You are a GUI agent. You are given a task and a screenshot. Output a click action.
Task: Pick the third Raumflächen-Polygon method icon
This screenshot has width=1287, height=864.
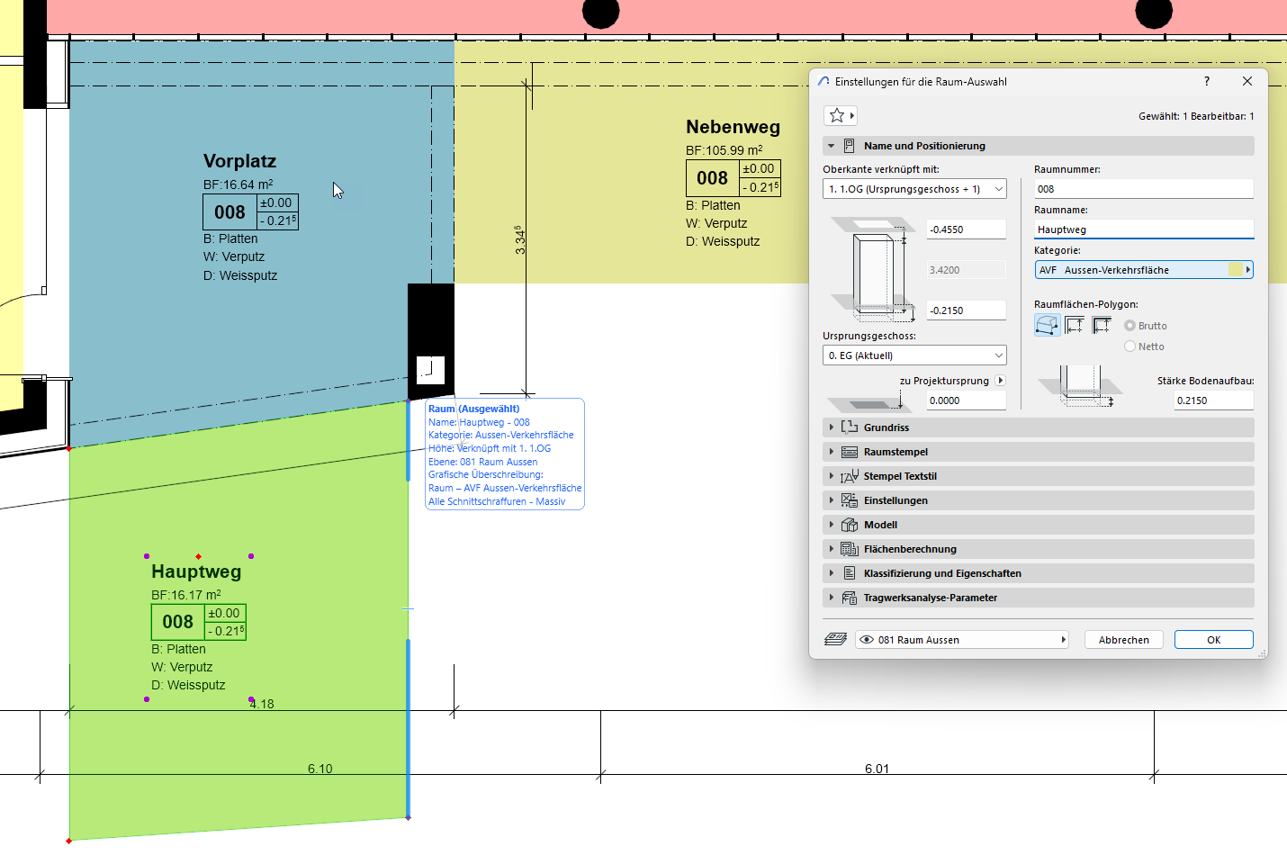pos(1102,325)
